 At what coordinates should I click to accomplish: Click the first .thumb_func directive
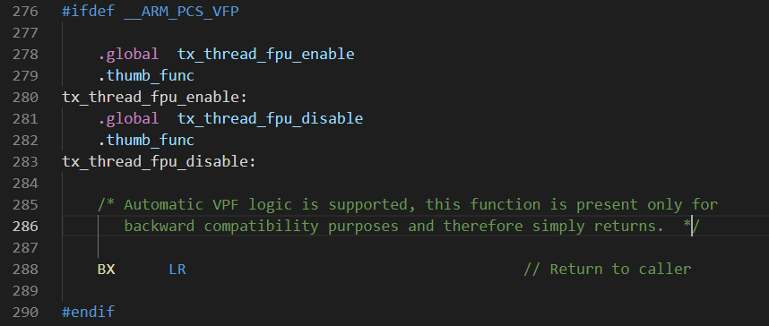pos(146,75)
